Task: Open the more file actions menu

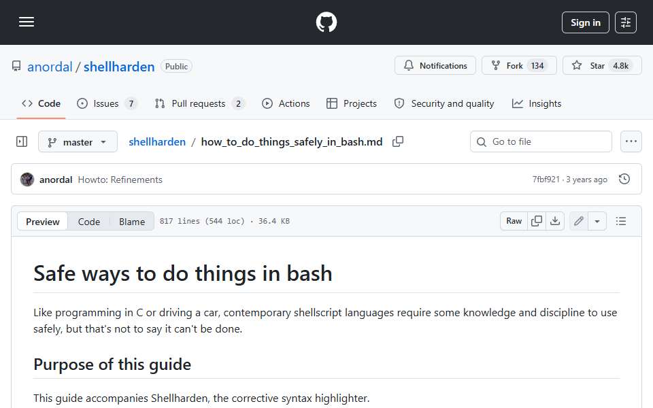Action: [x=631, y=141]
